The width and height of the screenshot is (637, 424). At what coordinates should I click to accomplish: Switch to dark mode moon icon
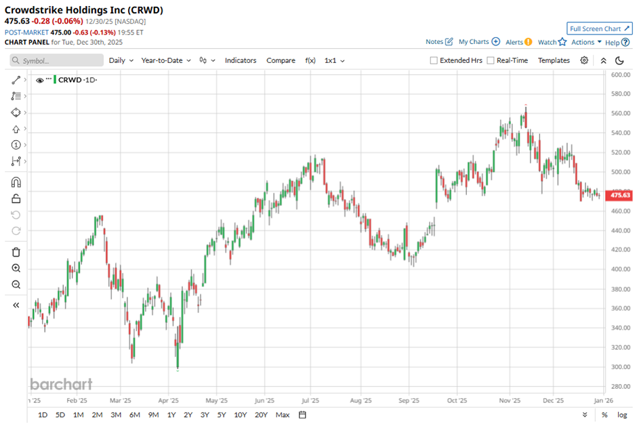point(619,60)
